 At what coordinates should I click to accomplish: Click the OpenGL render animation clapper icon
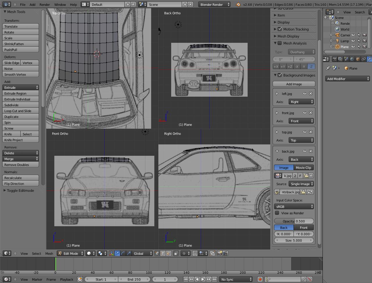(225, 253)
